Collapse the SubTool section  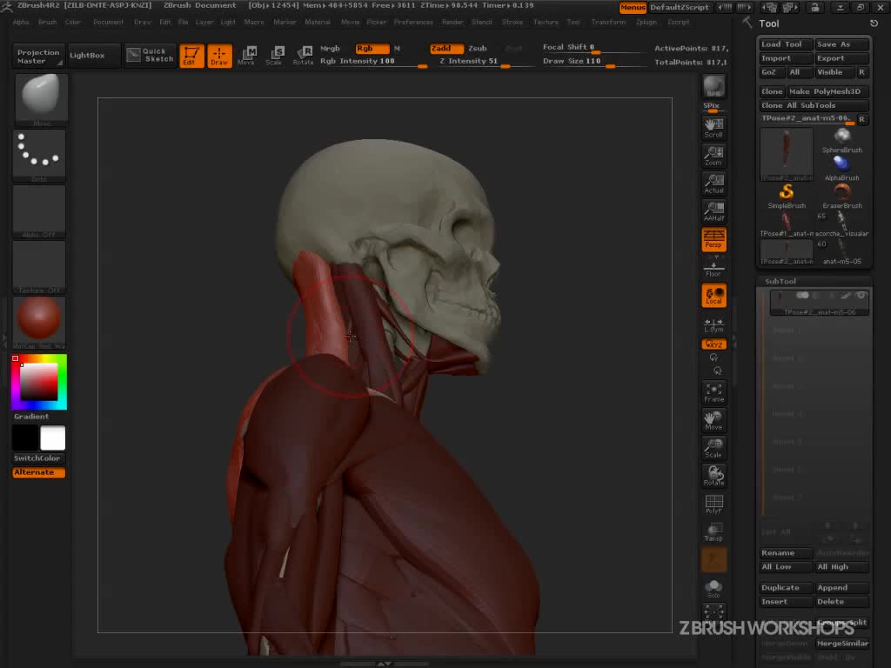[x=780, y=281]
